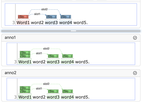
Task: Select the green (Slo...) above word4 in anno1
Action: click(67, 56)
